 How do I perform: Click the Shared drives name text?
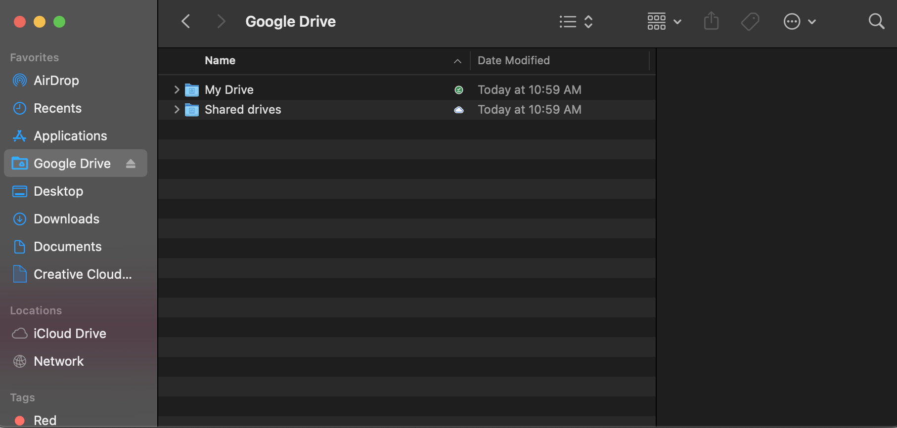[x=243, y=110]
